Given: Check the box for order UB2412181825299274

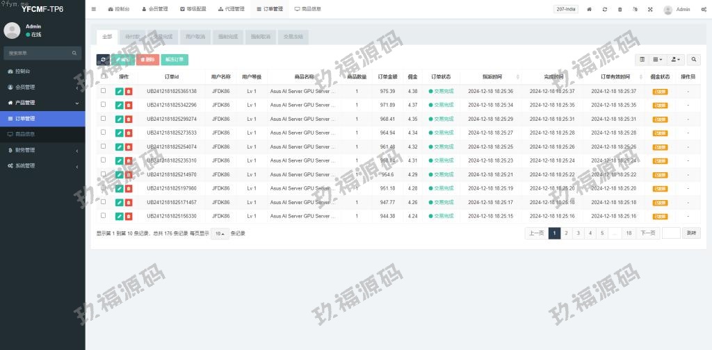Looking at the screenshot, I should tap(104, 118).
